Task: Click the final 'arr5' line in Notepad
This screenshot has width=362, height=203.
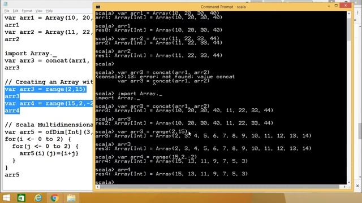Action: pyautogui.click(x=12, y=175)
